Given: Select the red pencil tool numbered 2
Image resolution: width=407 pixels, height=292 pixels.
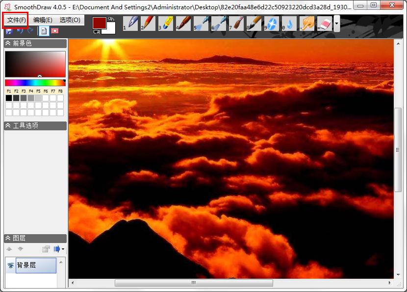Looking at the screenshot, I should point(149,23).
